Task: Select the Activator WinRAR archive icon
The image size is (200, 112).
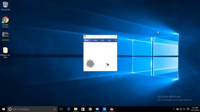Action: click(x=5, y=36)
